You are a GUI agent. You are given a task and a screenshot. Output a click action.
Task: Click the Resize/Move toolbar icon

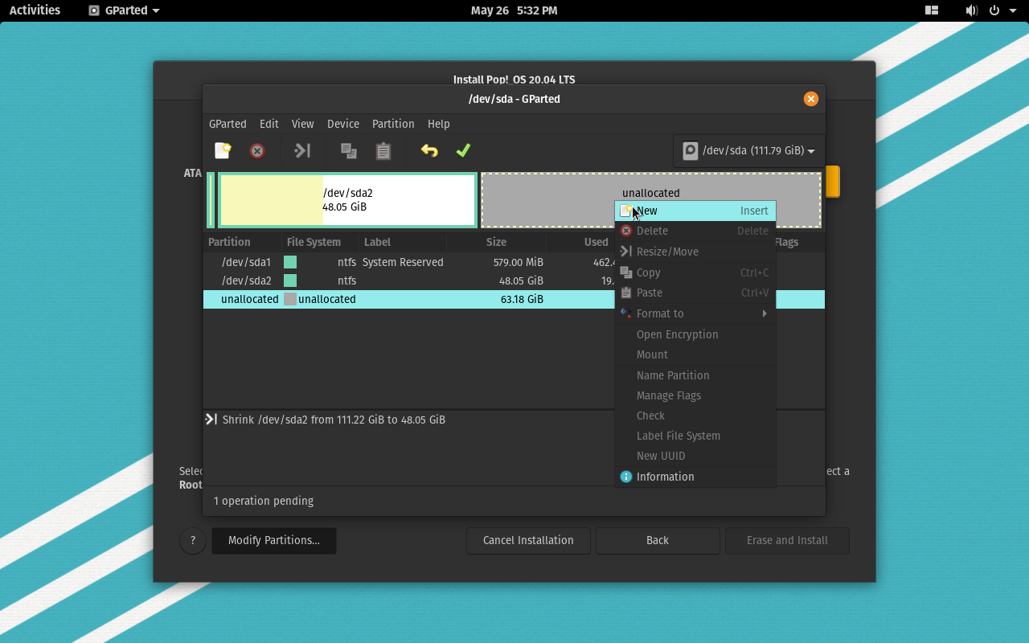[302, 151]
